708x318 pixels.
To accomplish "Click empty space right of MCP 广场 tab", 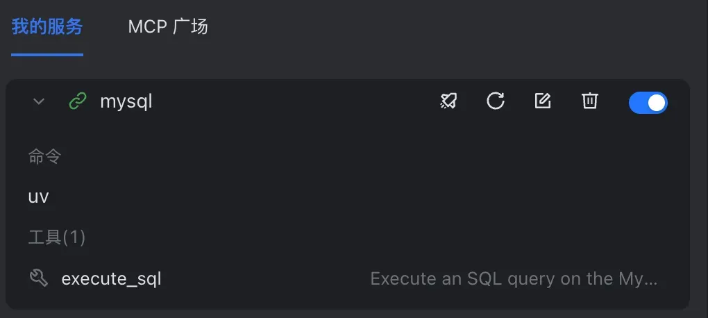I will click(452, 27).
